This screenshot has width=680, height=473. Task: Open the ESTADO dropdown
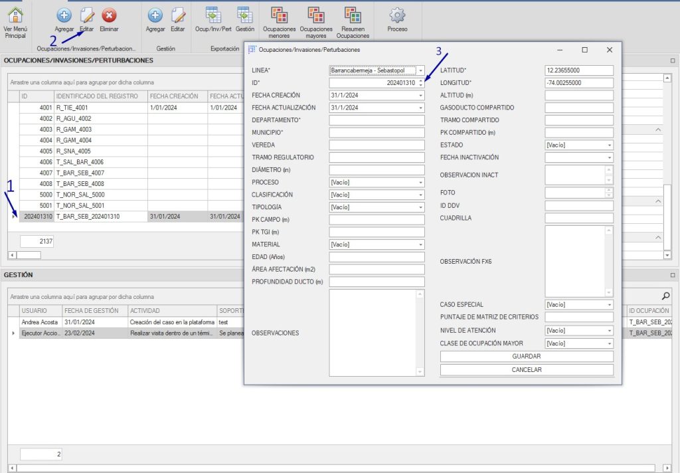click(x=609, y=145)
